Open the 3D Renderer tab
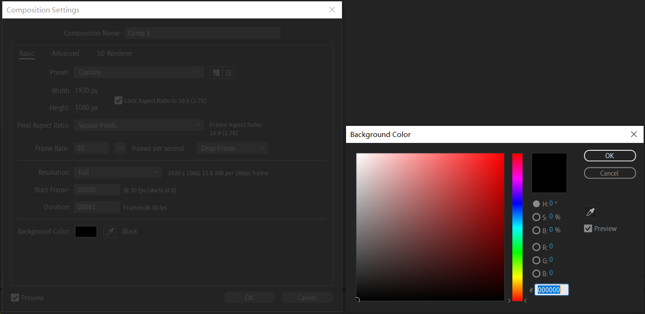The width and height of the screenshot is (645, 314). coord(114,53)
